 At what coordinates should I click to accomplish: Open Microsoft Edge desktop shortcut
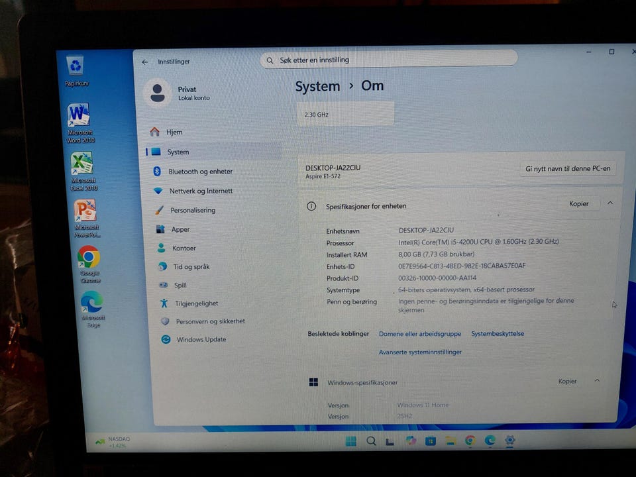click(x=92, y=309)
